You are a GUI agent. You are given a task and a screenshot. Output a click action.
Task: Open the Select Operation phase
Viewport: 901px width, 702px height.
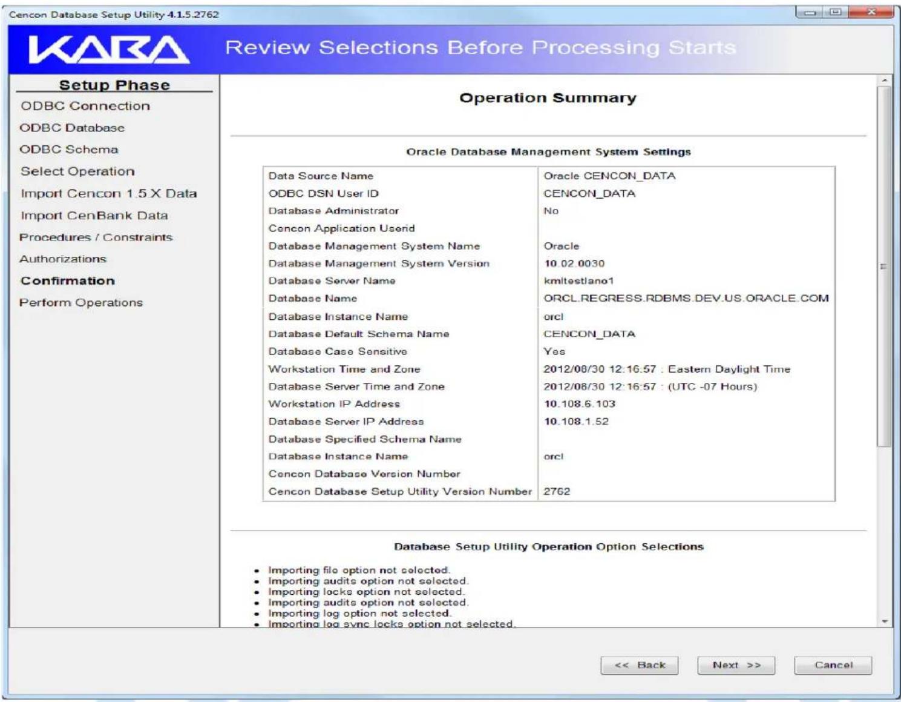[x=77, y=171]
